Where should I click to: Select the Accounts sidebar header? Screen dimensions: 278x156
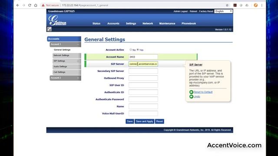click(64, 39)
